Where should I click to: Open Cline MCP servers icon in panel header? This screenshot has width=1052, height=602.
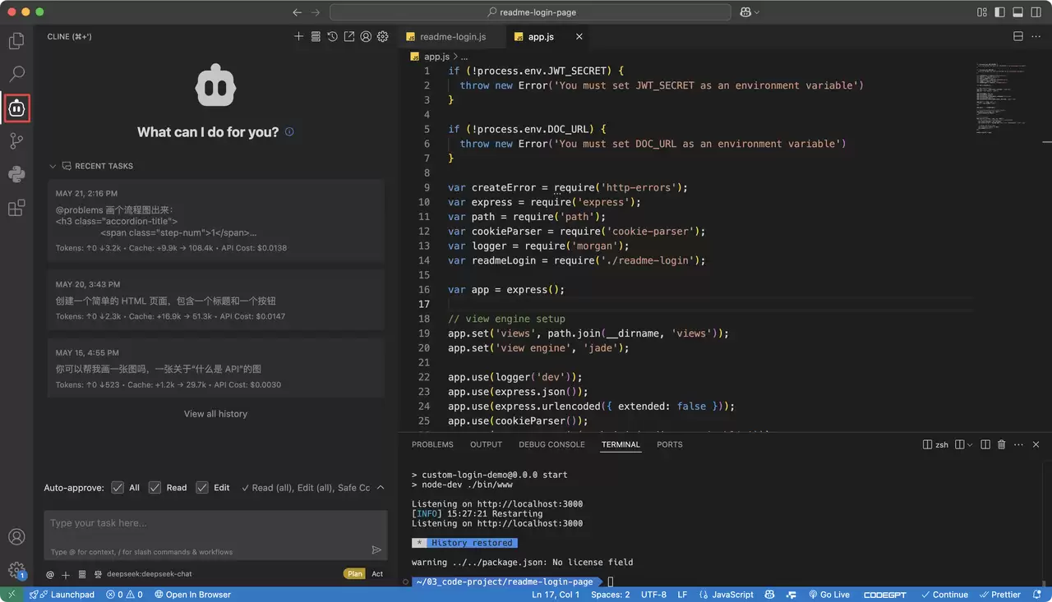click(316, 37)
